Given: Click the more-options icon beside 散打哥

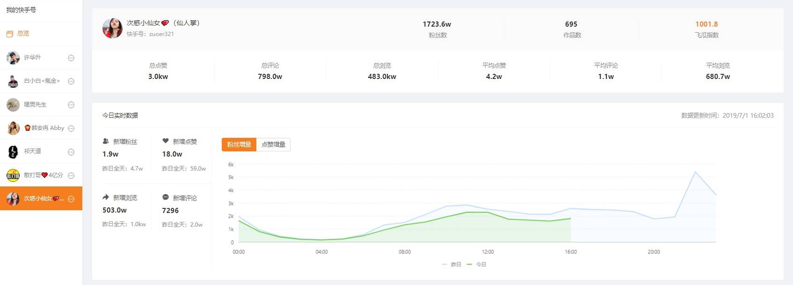Looking at the screenshot, I should (71, 176).
